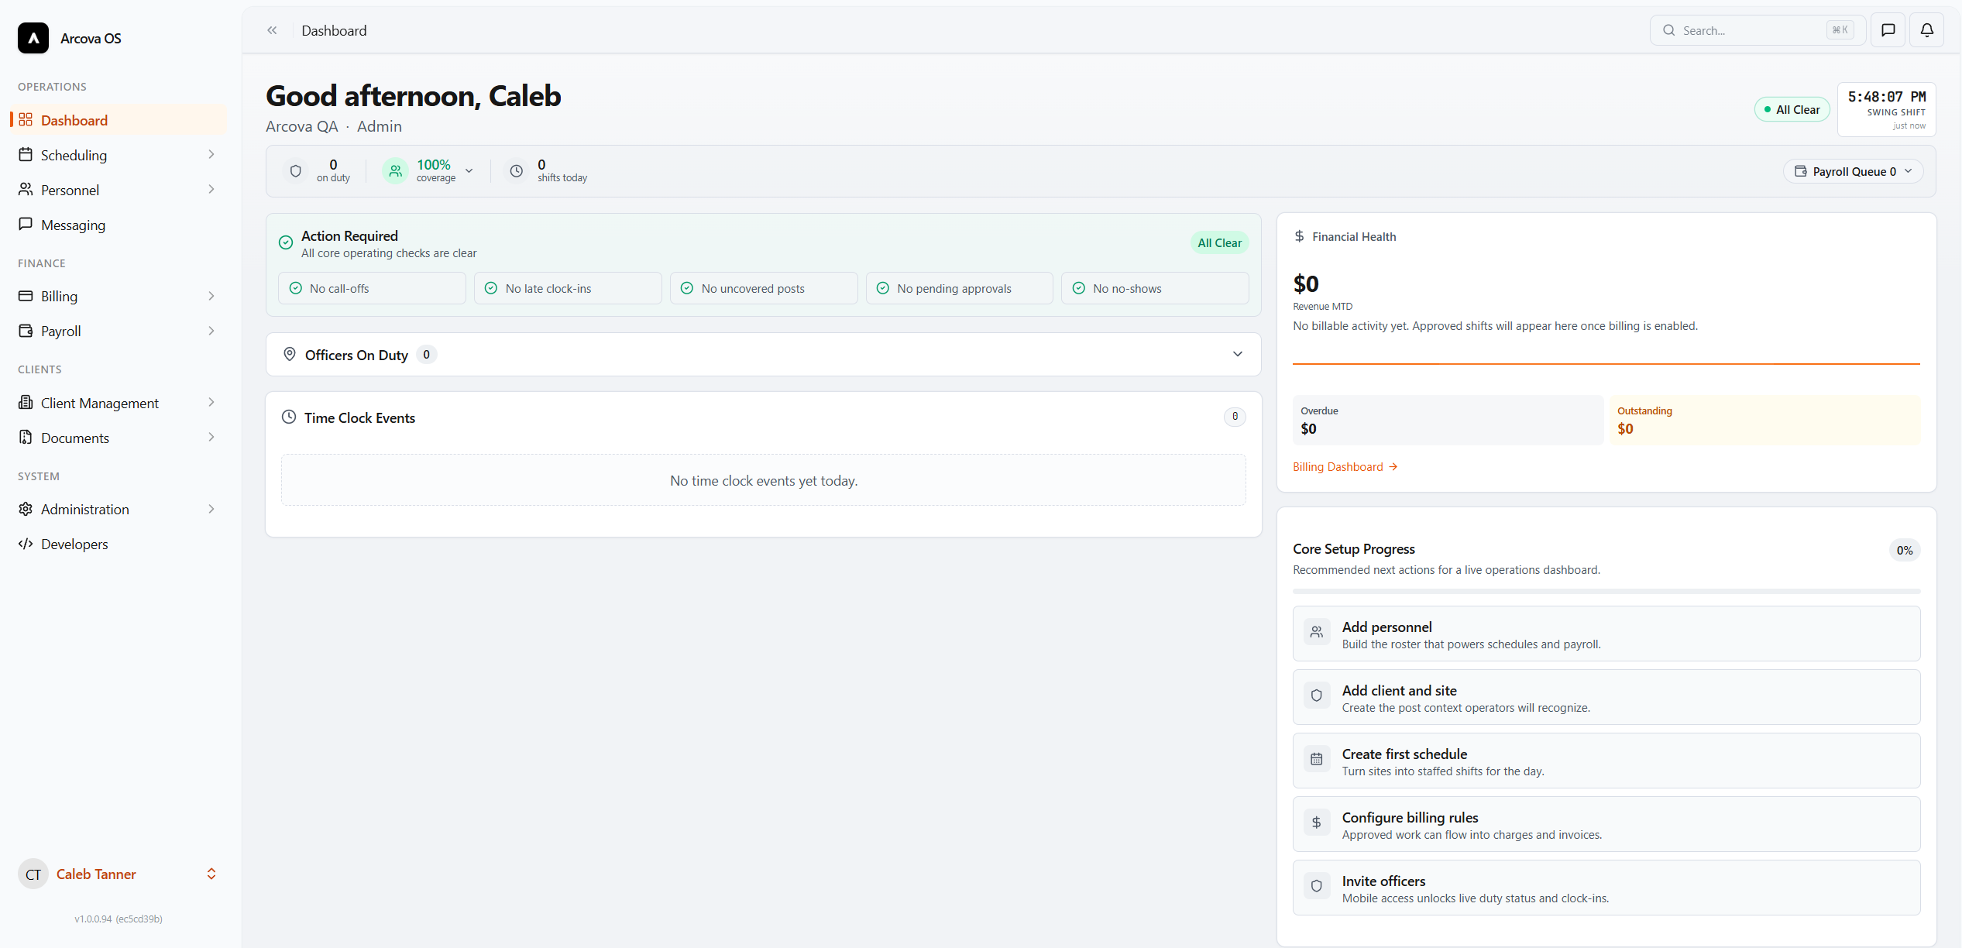The width and height of the screenshot is (1962, 948).
Task: Click the Payroll wallet icon
Action: 26,330
